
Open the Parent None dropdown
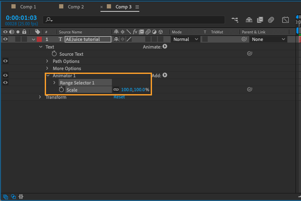coord(268,39)
